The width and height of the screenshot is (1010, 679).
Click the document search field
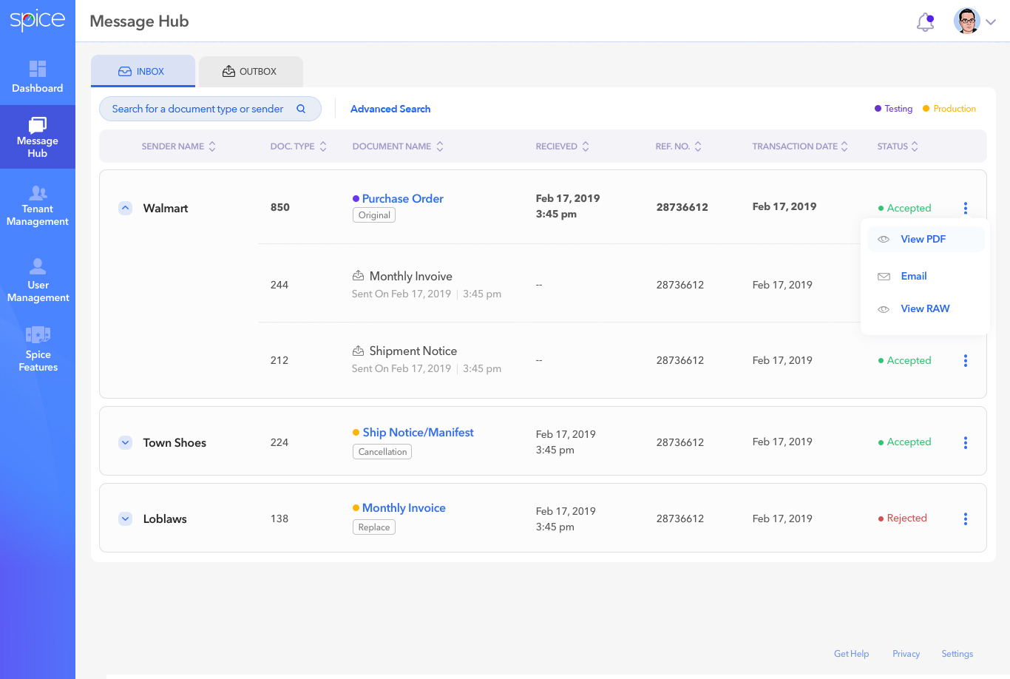pyautogui.click(x=197, y=109)
